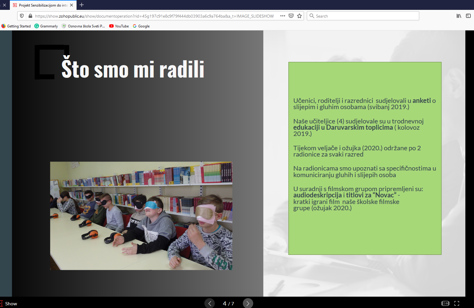The width and height of the screenshot is (474, 308).
Task: Toggle the Firefox sidebar view
Action: tap(468, 16)
